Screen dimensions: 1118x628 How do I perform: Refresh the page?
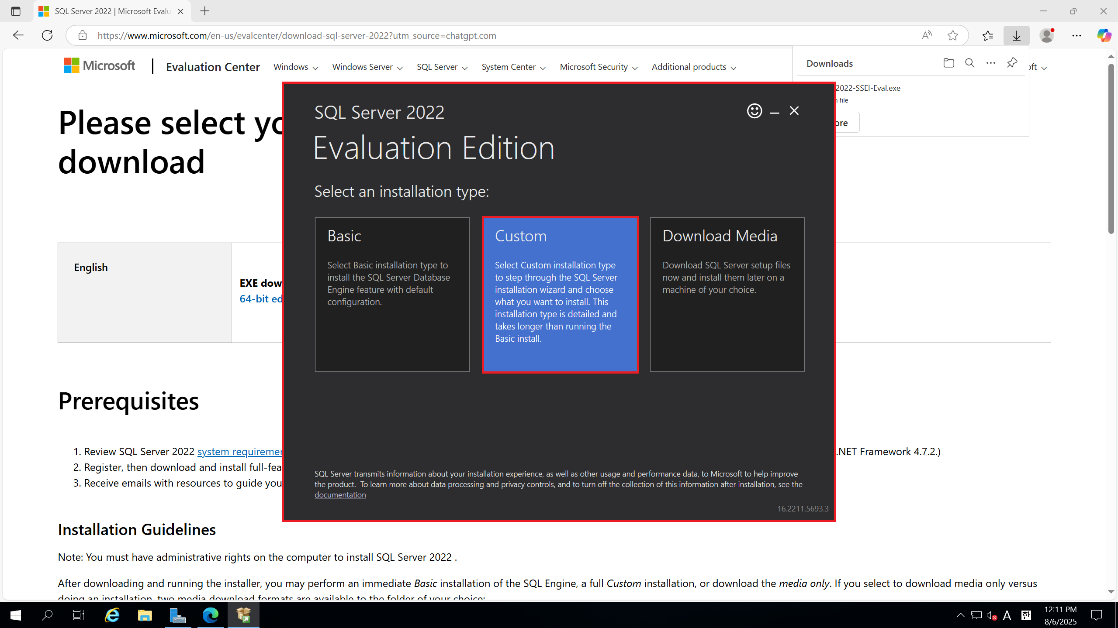(x=47, y=35)
